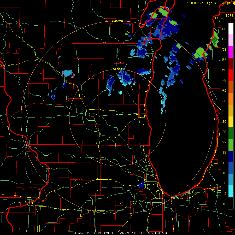Click the black threshold band in legend
The image size is (235, 235).
(231, 203)
